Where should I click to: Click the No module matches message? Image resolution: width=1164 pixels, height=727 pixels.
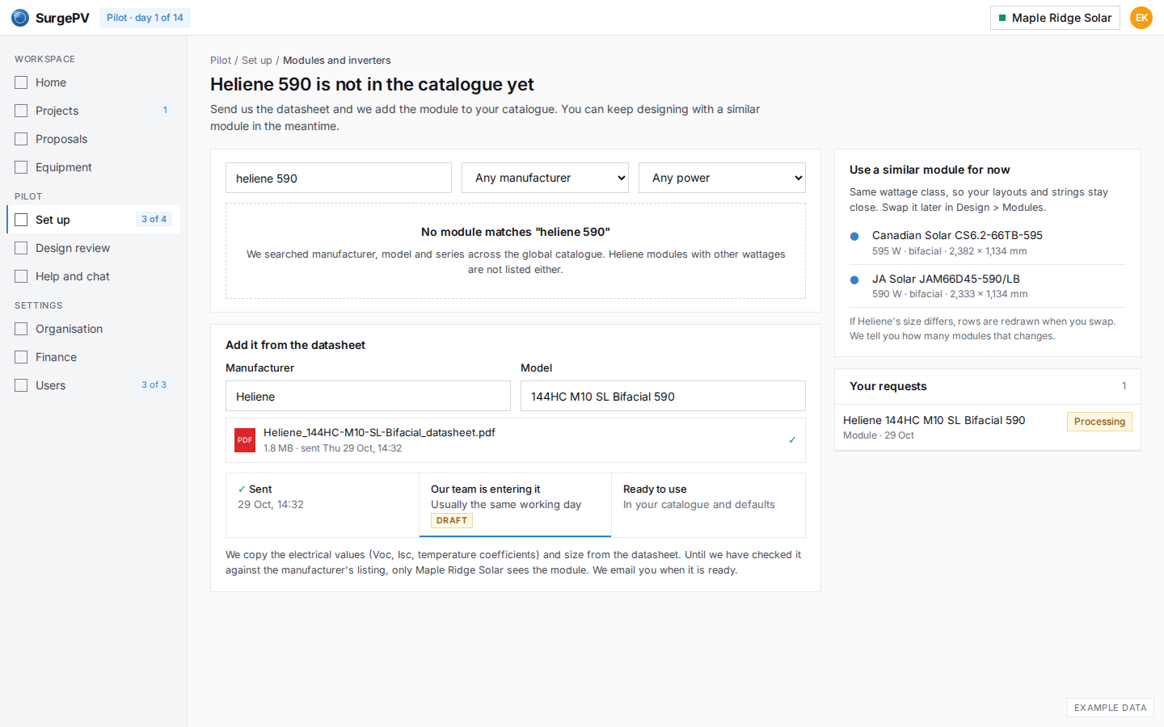516,232
